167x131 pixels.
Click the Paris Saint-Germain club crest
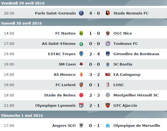point(81,13)
